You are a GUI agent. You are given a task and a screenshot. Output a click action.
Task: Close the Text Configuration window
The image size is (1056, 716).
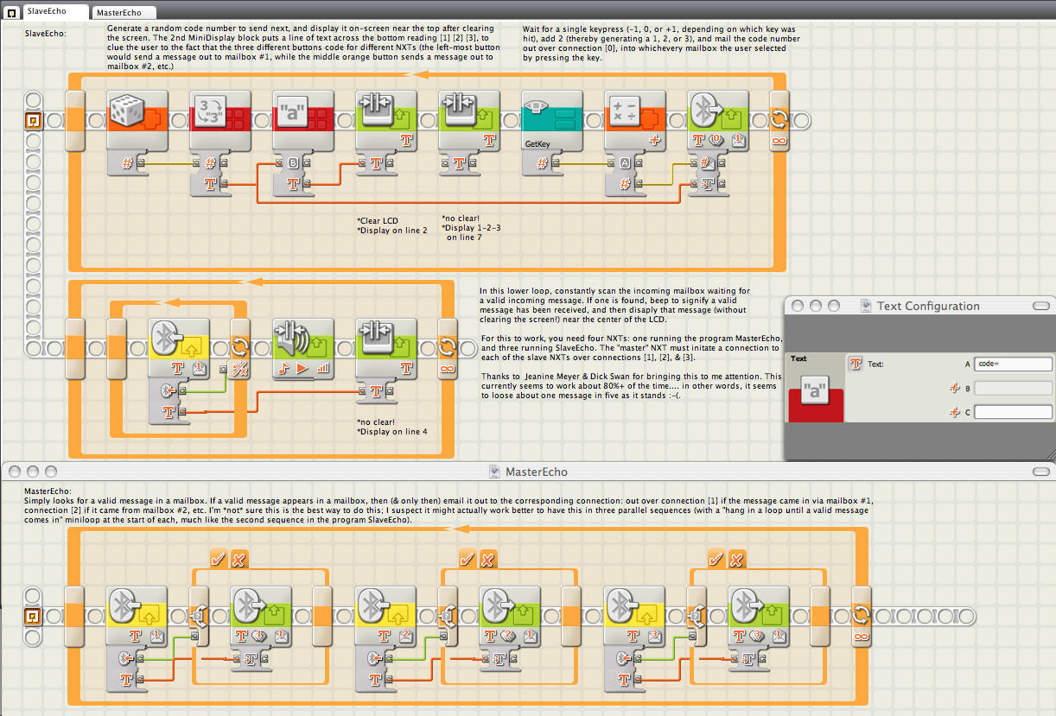tap(798, 306)
